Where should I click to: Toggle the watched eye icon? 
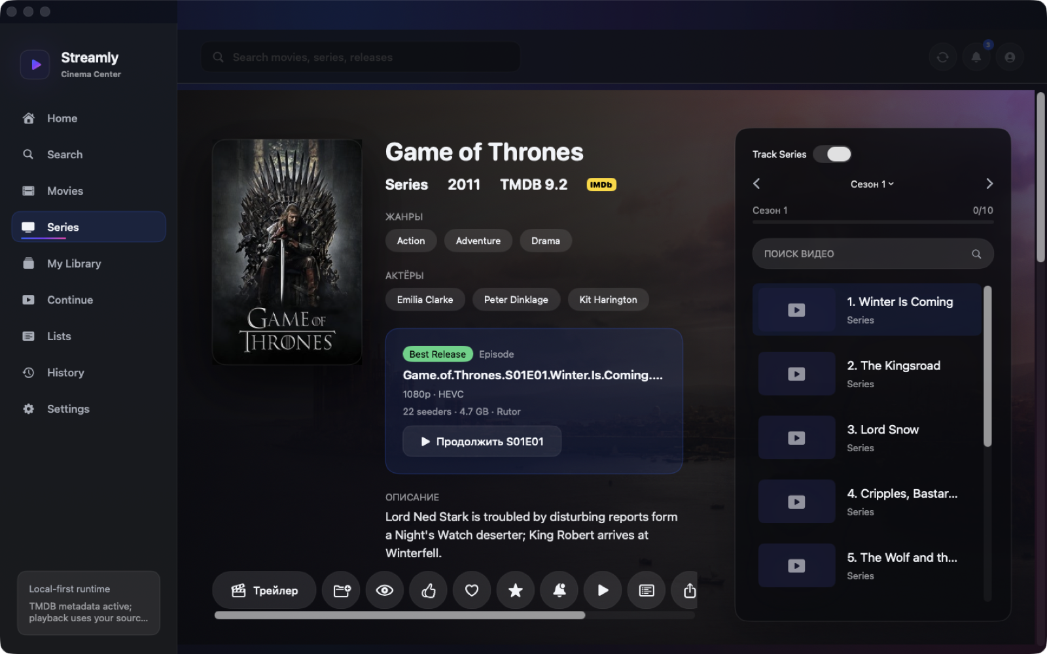point(385,591)
